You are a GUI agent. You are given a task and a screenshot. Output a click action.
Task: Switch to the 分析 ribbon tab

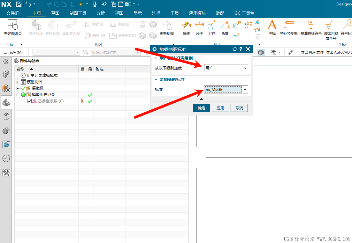[101, 13]
